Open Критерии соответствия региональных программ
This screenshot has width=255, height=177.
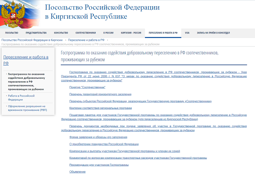point(101,108)
